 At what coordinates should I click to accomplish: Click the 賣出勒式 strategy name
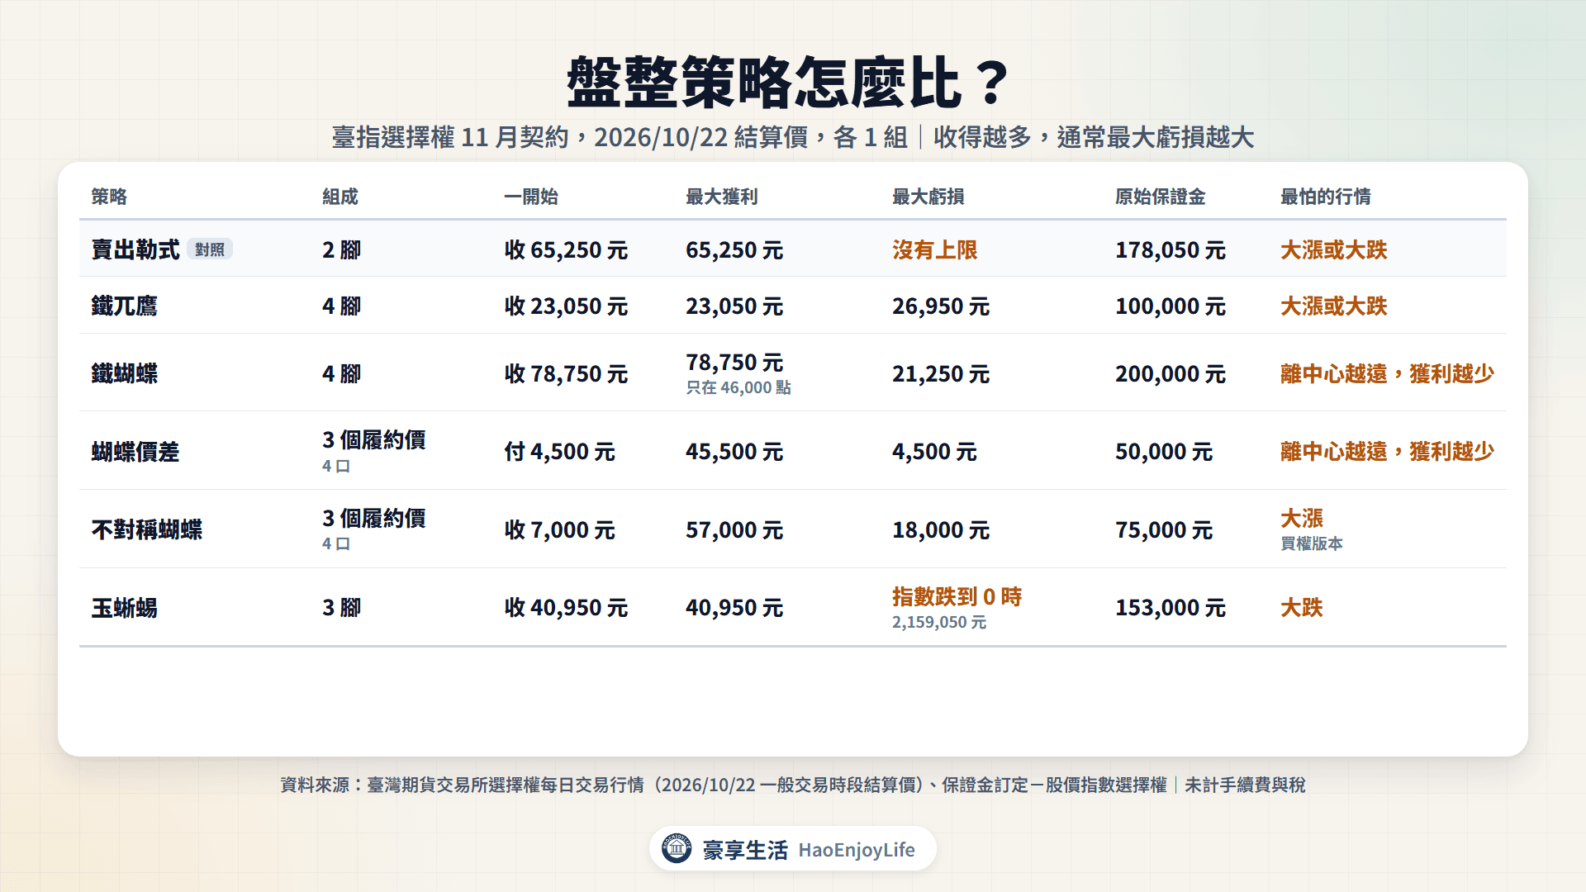tap(135, 249)
